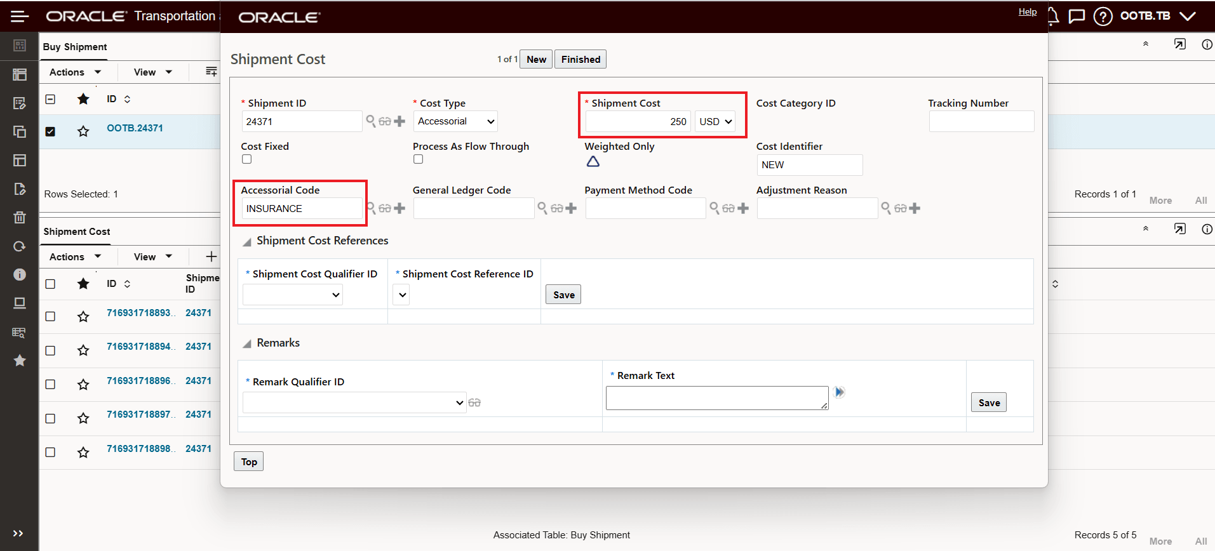Search Accessorial Code with magnifier icon
This screenshot has height=551, width=1215.
371,207
